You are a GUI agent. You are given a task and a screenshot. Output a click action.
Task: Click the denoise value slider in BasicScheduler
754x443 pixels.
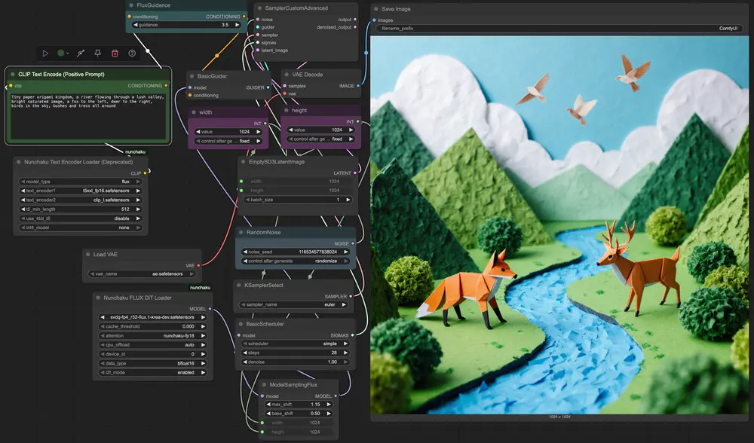[297, 362]
